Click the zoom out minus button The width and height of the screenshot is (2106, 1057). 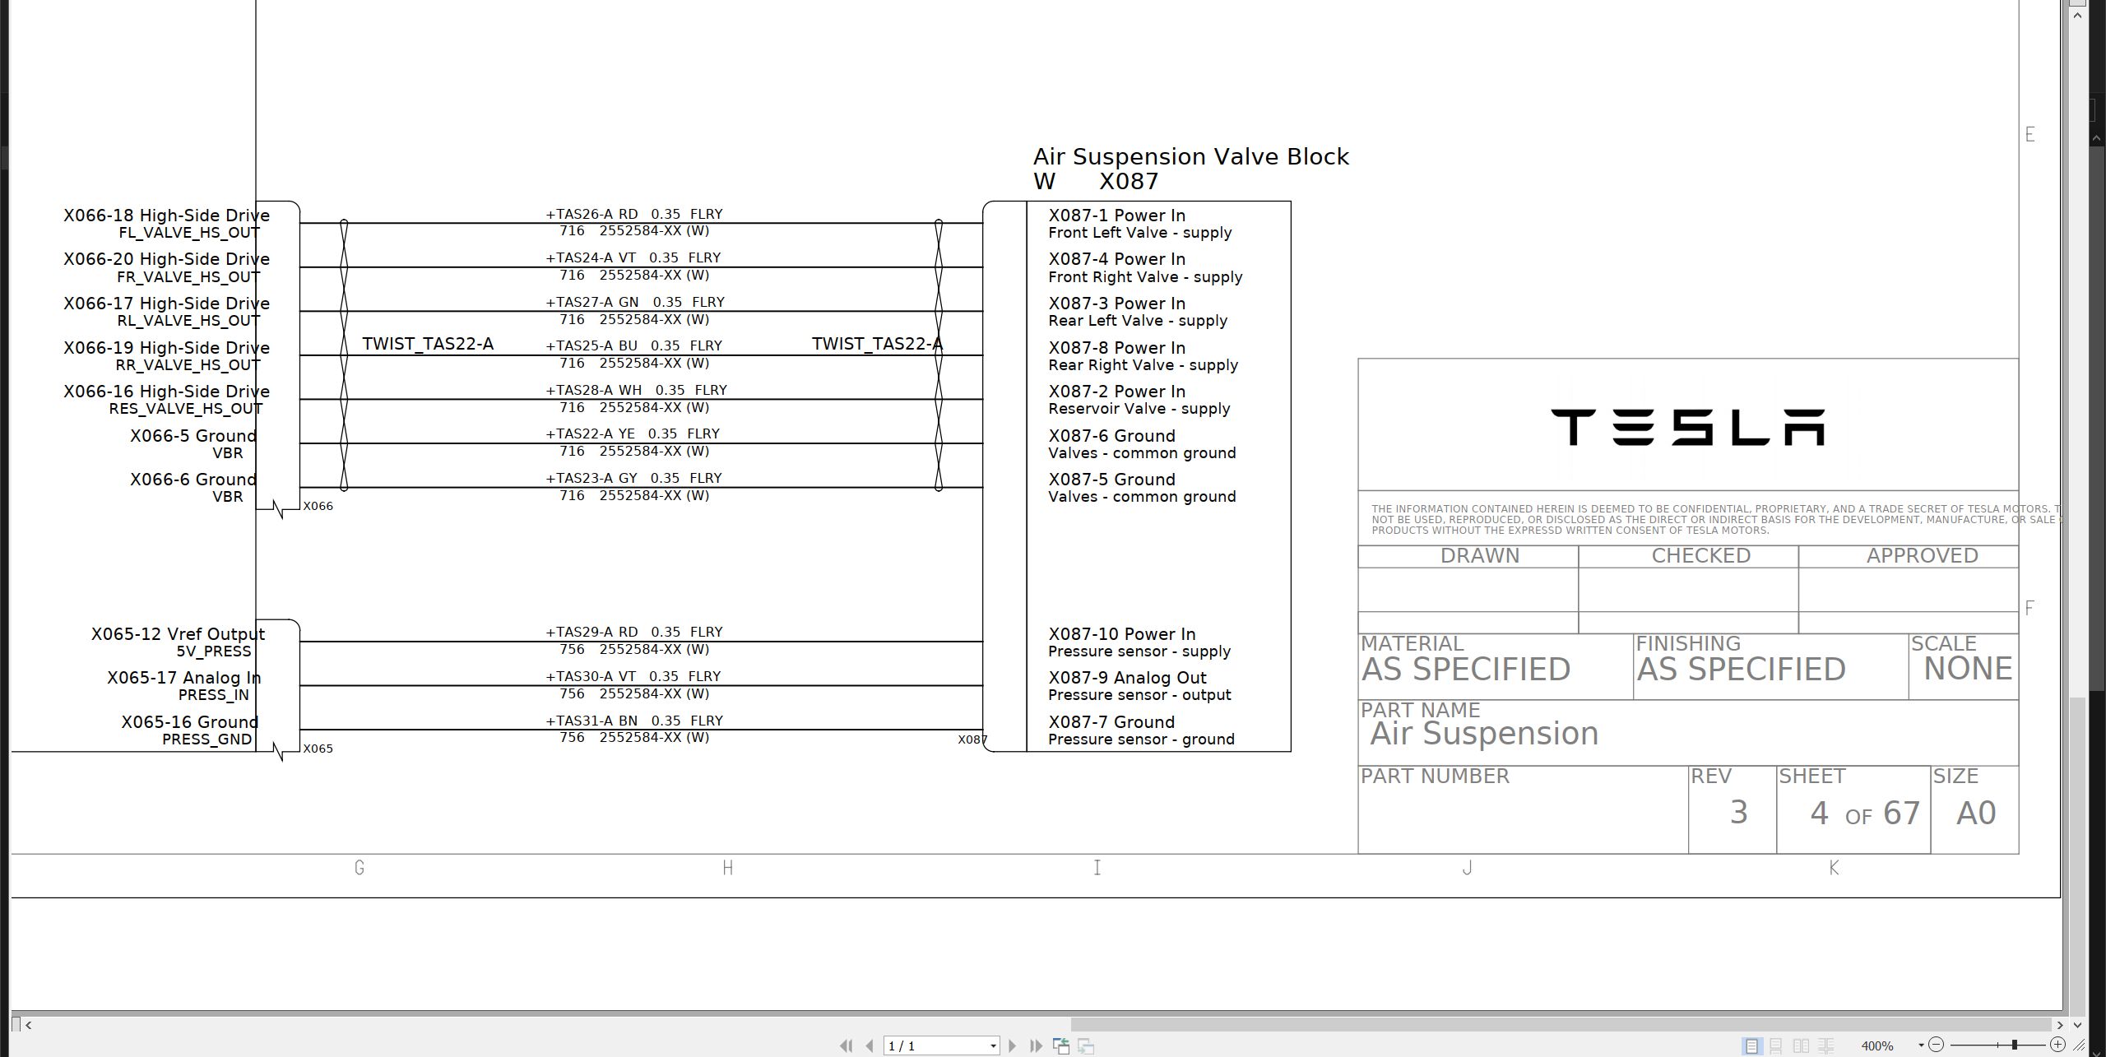(1936, 1045)
